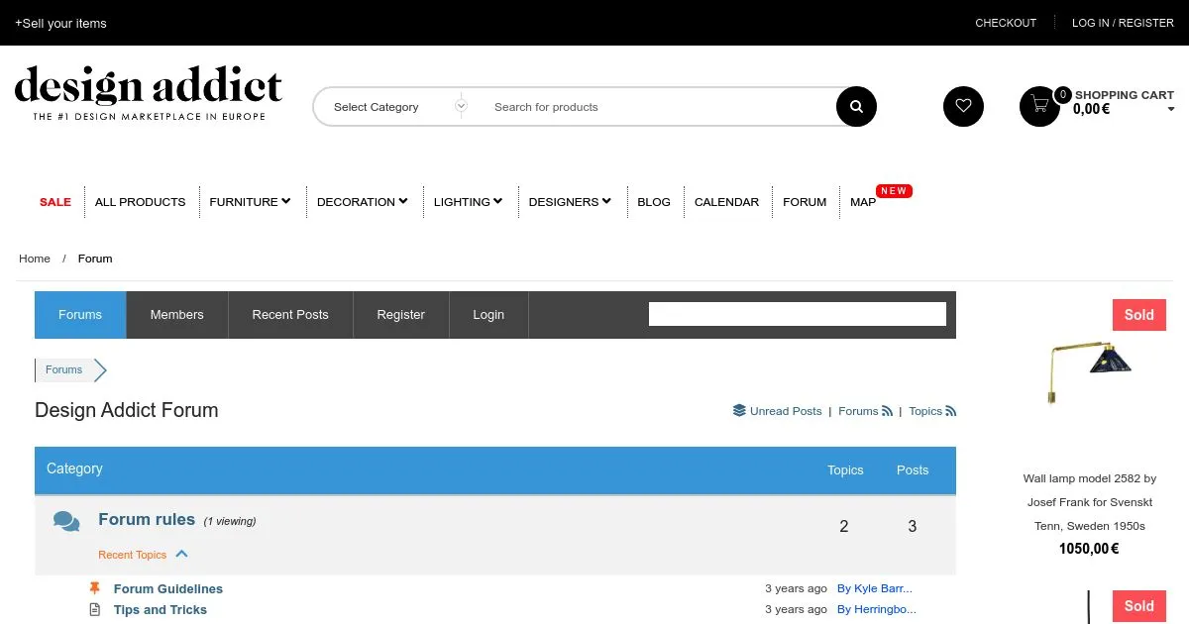
Task: Open the Wall lamp model 2582 product title
Action: 1090,502
